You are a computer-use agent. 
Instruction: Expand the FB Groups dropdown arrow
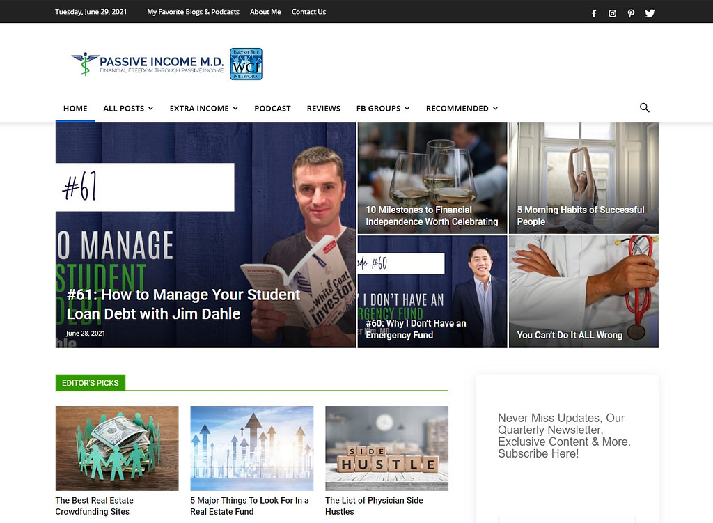pos(407,108)
